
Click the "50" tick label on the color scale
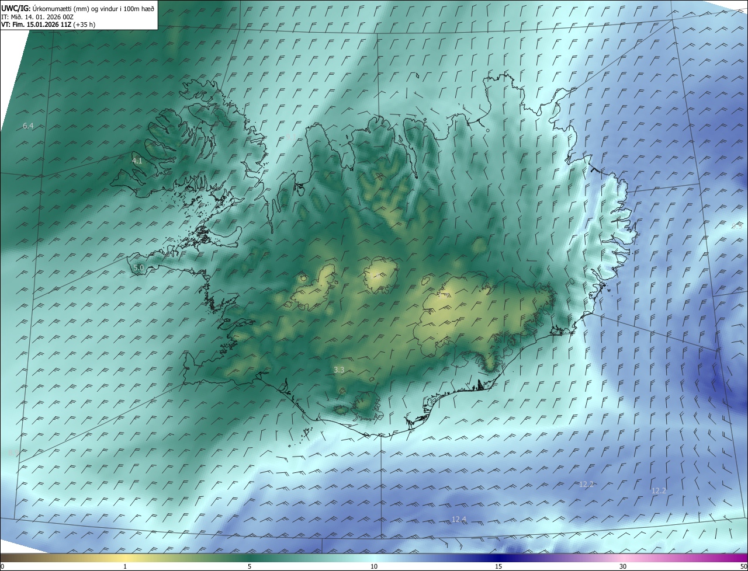point(743,567)
